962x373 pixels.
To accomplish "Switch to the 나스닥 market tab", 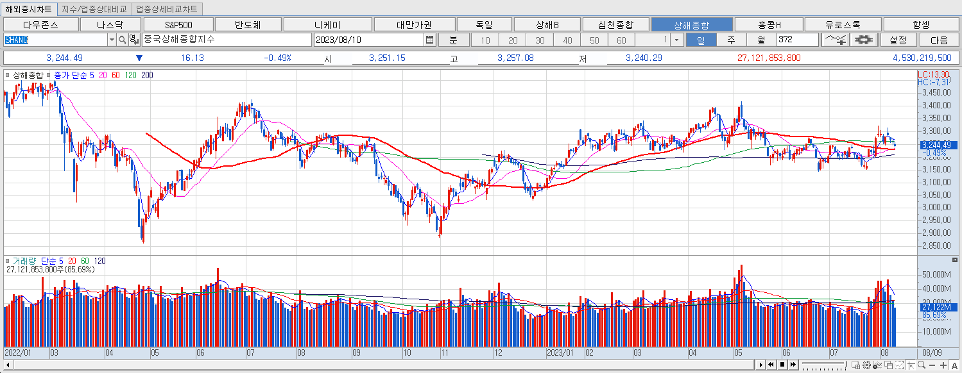I will tap(109, 23).
